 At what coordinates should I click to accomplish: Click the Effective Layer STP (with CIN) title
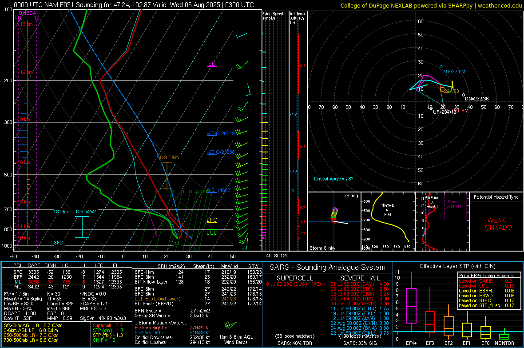[457, 266]
